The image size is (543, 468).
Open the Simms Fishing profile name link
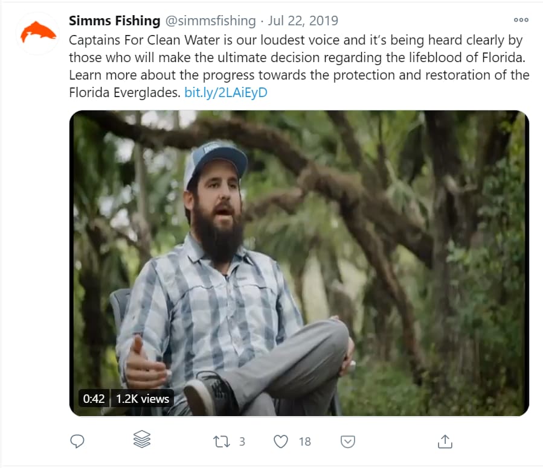[x=114, y=21]
